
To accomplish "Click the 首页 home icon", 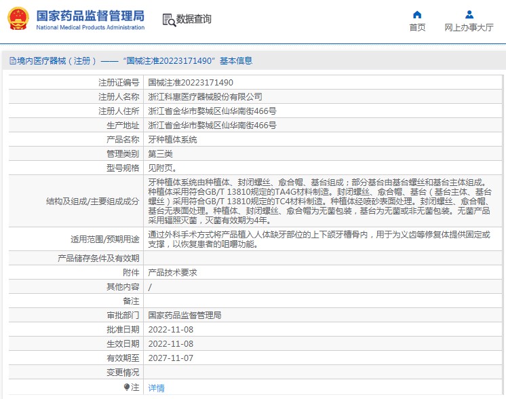I will (x=417, y=15).
